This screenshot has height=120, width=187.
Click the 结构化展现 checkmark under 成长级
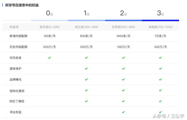click(86, 90)
